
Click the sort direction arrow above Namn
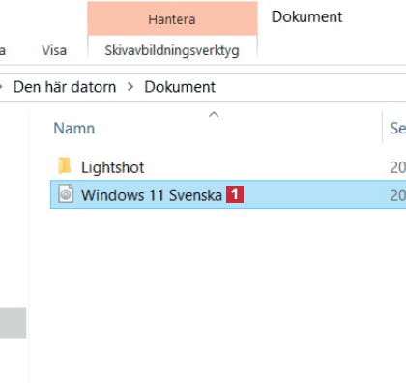(214, 115)
